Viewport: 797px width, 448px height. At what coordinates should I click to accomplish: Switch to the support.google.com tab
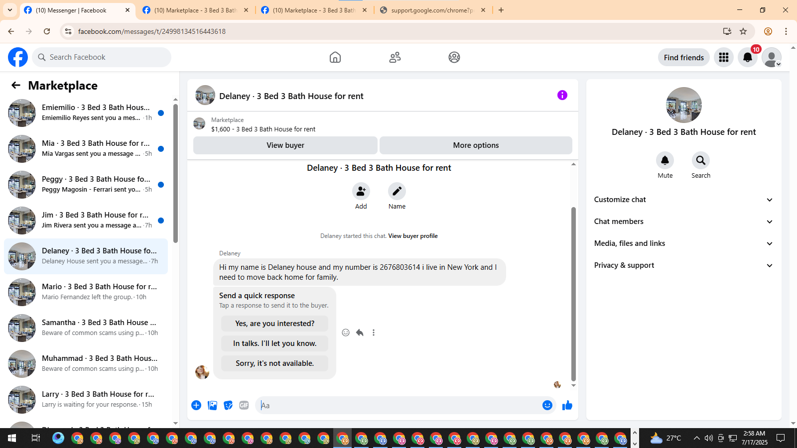pos(432,10)
